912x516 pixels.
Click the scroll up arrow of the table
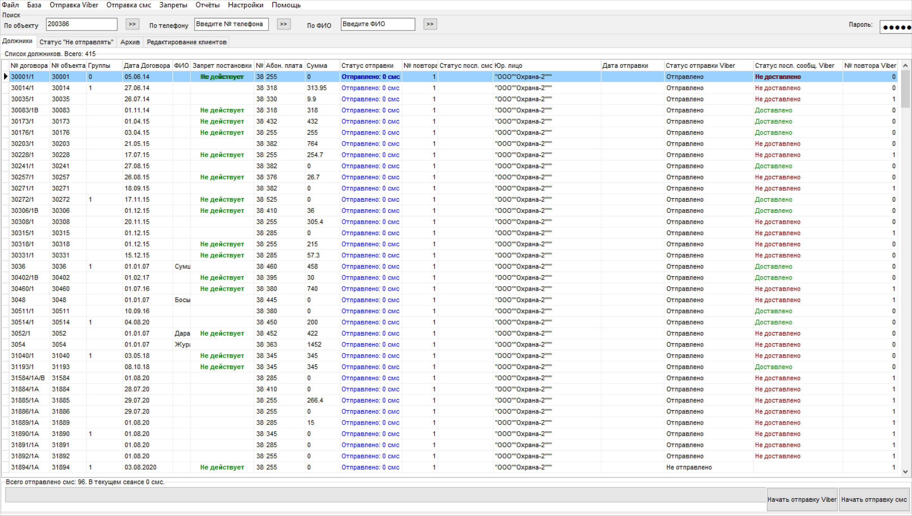905,66
